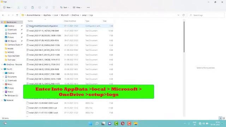Collapse the Quick access section
The width and height of the screenshot is (226, 127).
coord(2,22)
